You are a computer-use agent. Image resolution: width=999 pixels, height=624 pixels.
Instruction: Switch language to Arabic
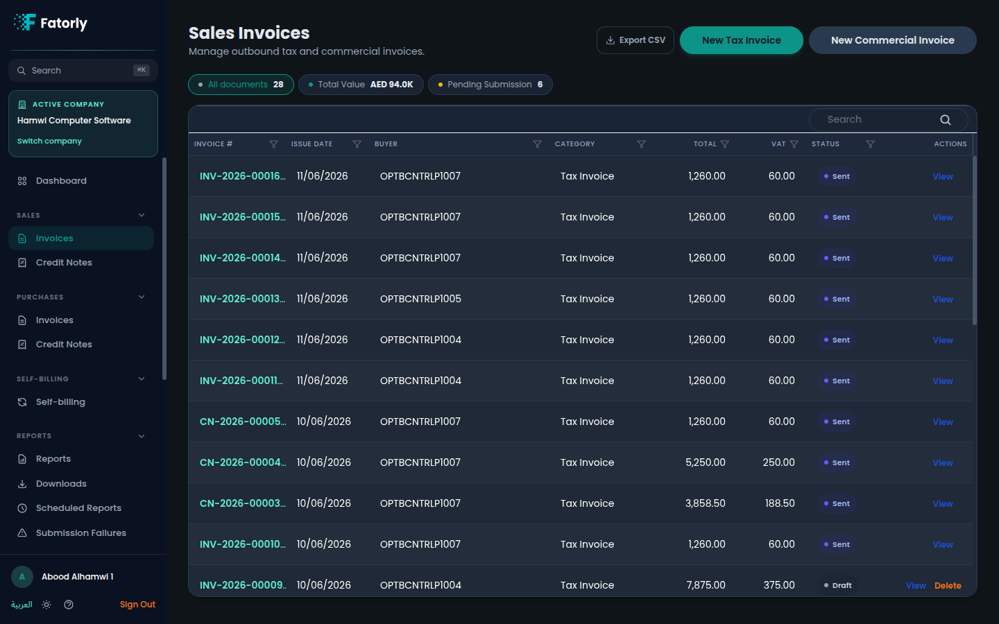click(x=22, y=605)
